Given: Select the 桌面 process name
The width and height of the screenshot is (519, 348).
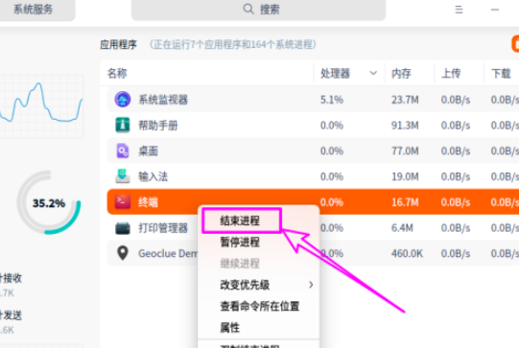Looking at the screenshot, I should point(149,151).
